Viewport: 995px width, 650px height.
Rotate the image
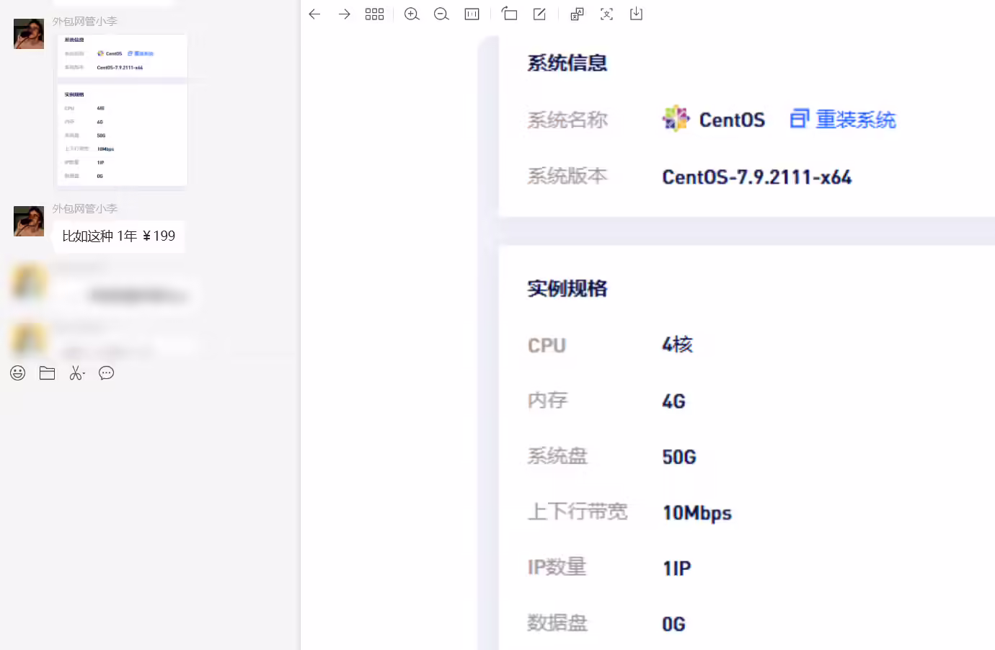tap(509, 14)
